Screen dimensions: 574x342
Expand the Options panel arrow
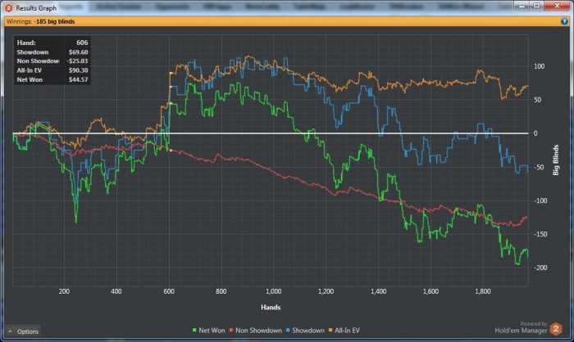10,331
